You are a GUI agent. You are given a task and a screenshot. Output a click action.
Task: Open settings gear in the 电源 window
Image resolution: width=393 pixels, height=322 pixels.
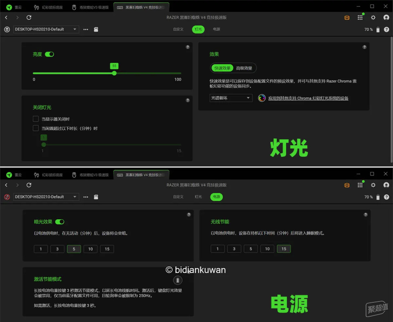tap(373, 185)
